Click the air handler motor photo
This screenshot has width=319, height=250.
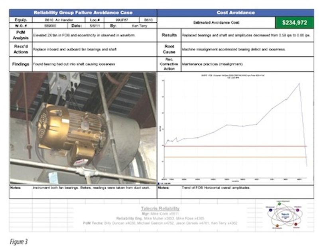[x=83, y=128]
